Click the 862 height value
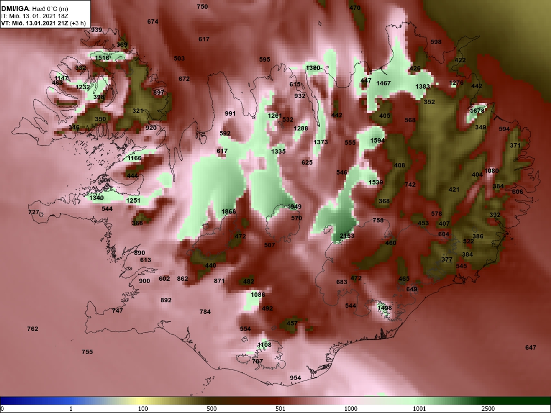This screenshot has width=551, height=413. pyautogui.click(x=182, y=279)
